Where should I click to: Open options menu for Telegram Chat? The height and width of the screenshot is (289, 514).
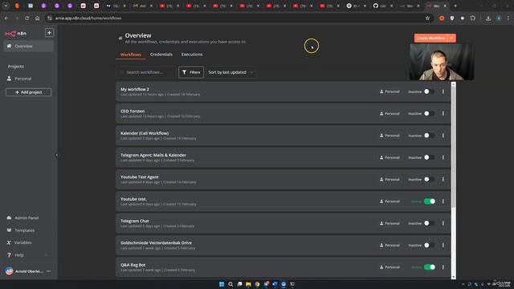coord(443,223)
